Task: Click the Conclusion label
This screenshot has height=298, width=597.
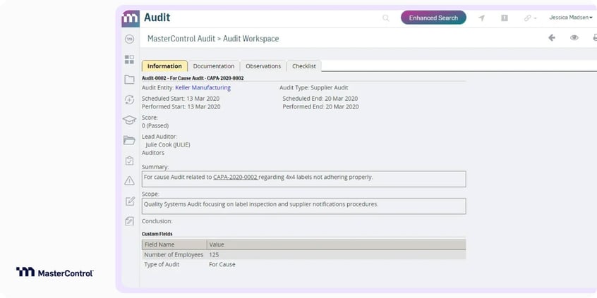Action: [x=157, y=221]
